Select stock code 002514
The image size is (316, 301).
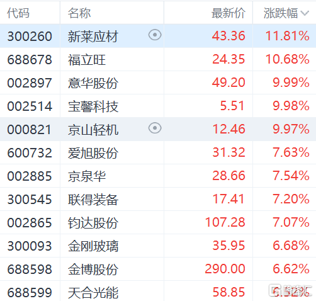(x=30, y=106)
